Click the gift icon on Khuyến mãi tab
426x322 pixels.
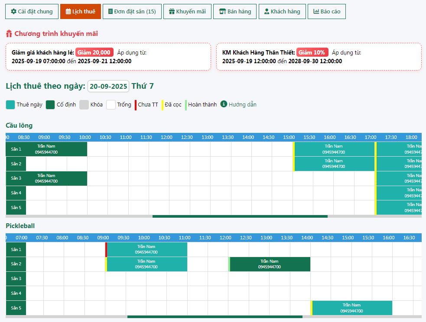(x=172, y=12)
